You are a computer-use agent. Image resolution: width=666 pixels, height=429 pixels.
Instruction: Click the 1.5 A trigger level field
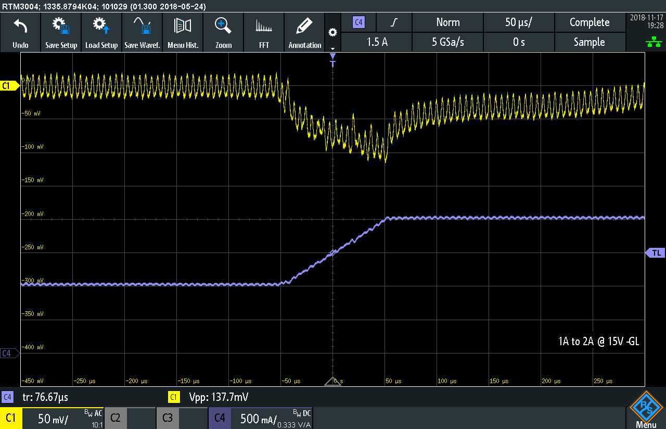pos(377,42)
